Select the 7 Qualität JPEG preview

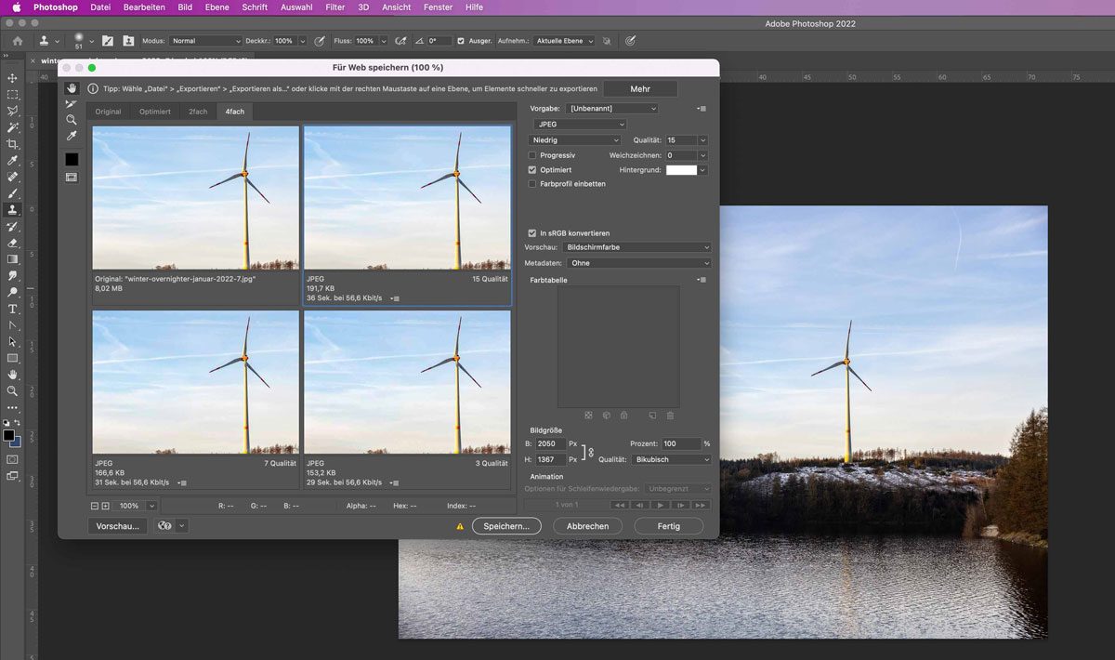tap(196, 382)
